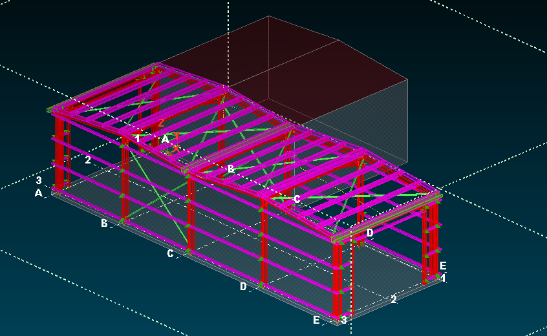The width and height of the screenshot is (547, 336).
Task: Select the red column at left corner A-3
Action: point(59,155)
